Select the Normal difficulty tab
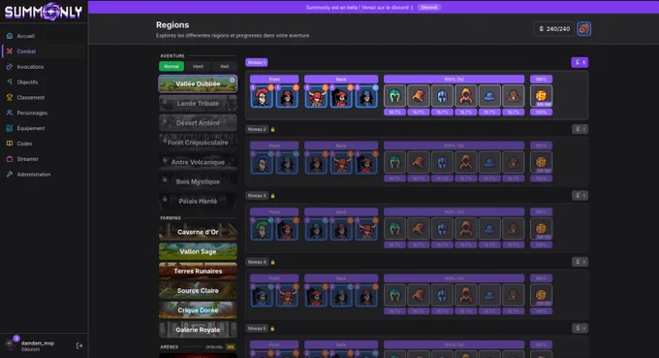 172,66
